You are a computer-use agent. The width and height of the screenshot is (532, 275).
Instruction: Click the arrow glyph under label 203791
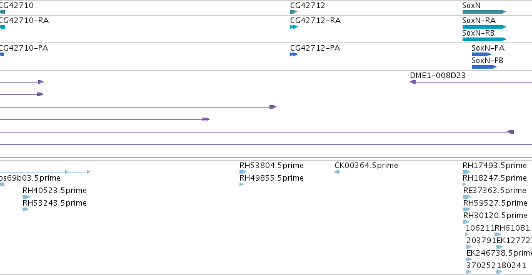coord(469,247)
